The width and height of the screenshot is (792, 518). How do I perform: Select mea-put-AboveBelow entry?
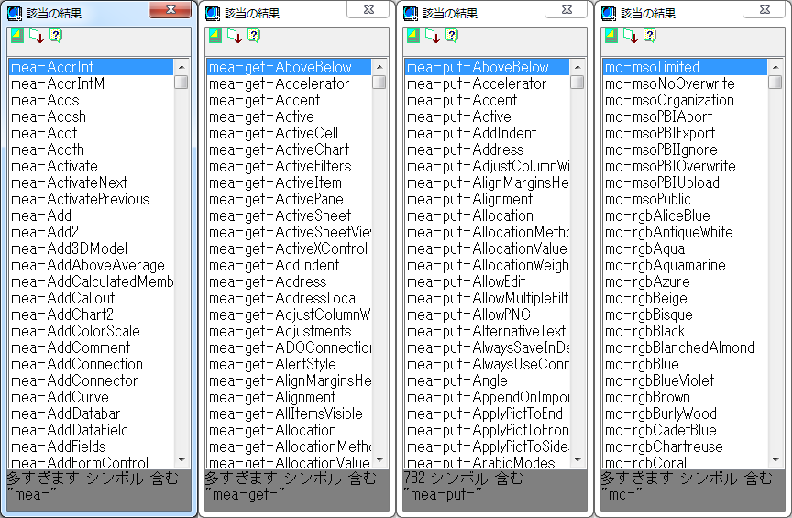pyautogui.click(x=487, y=67)
